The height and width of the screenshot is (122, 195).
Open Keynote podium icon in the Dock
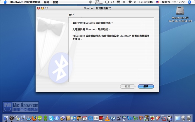[124, 118]
